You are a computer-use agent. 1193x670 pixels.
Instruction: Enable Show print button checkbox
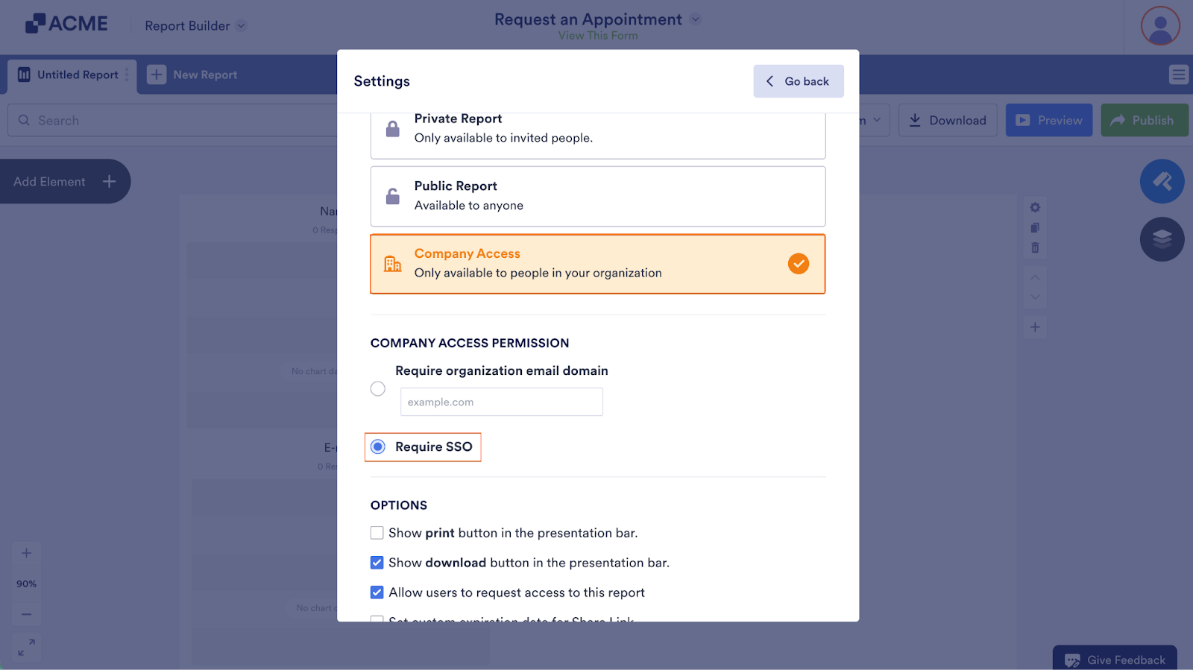377,533
